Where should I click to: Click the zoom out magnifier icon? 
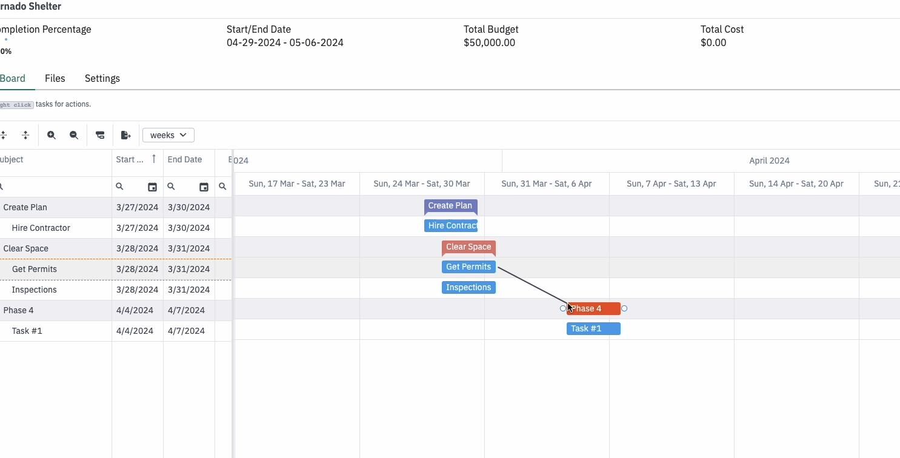pyautogui.click(x=74, y=135)
